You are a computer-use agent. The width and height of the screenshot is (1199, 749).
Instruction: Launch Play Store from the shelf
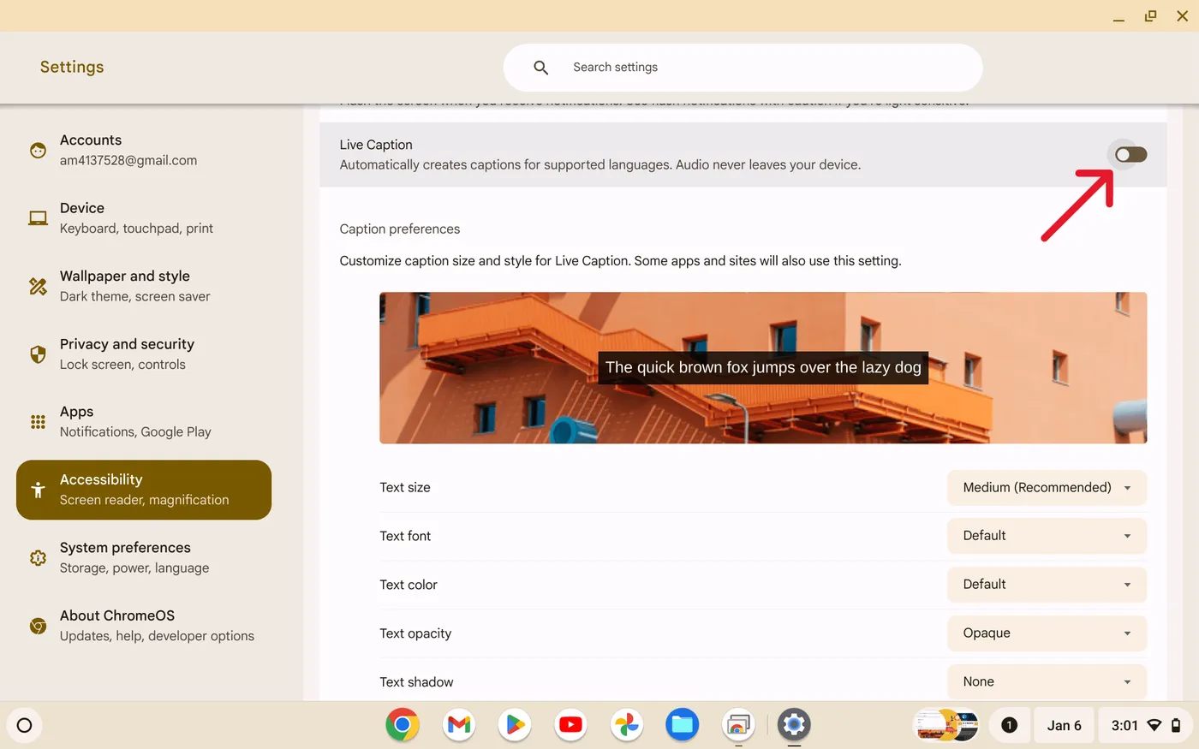coord(515,725)
